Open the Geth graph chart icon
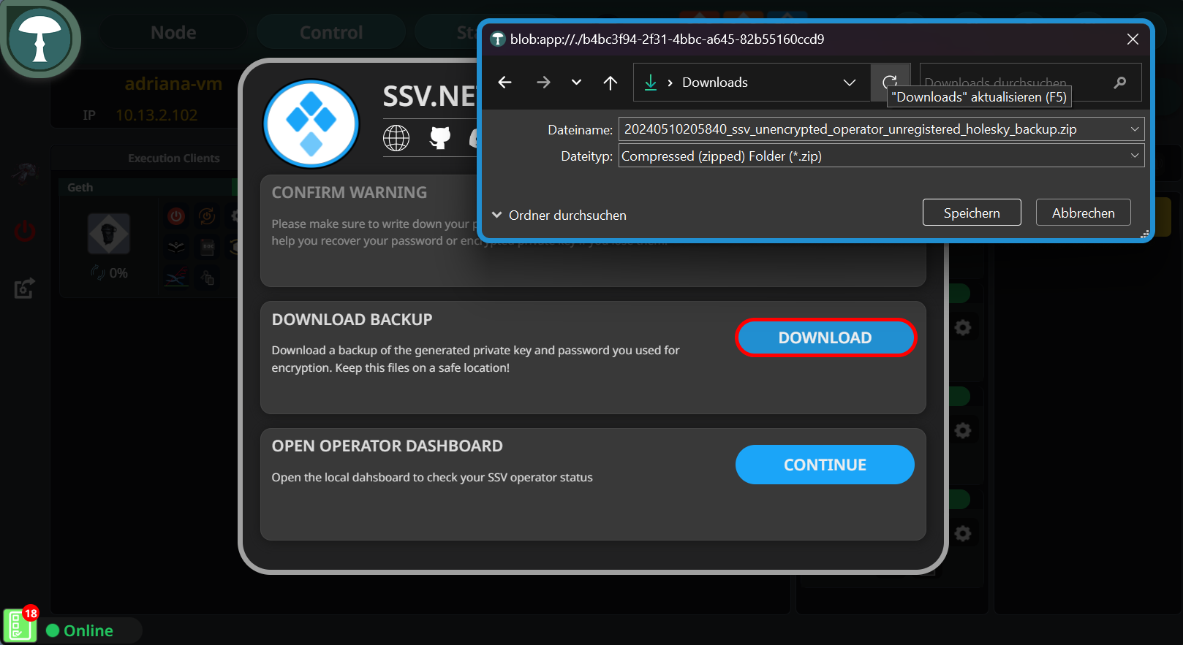 pyautogui.click(x=176, y=278)
